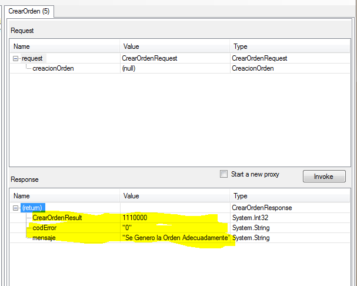The image size is (357, 286).
Task: Click the Response grid Name column header
Action: [65, 196]
